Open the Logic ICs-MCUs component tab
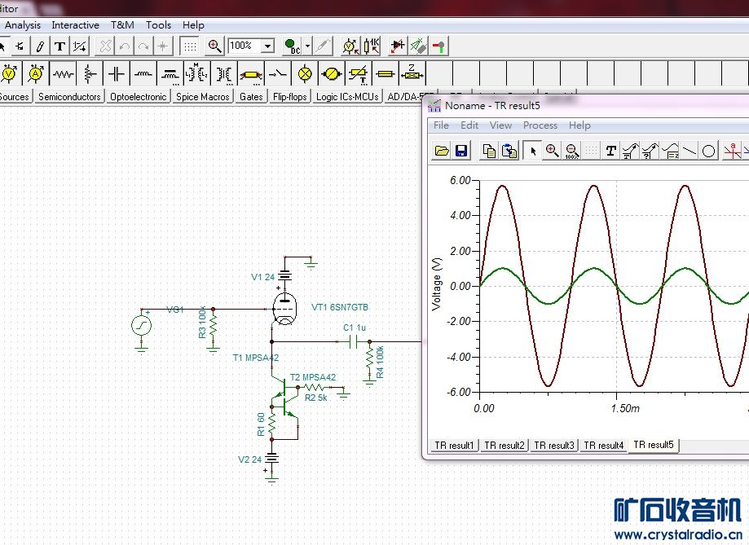This screenshot has width=749, height=545. point(347,96)
